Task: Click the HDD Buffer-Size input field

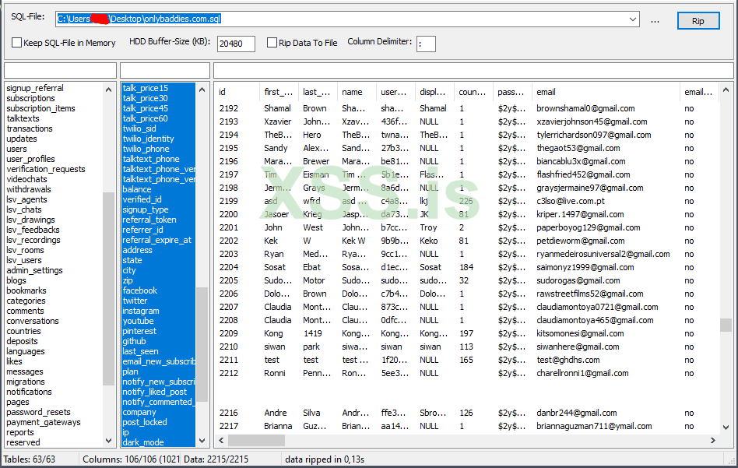Action: point(236,44)
